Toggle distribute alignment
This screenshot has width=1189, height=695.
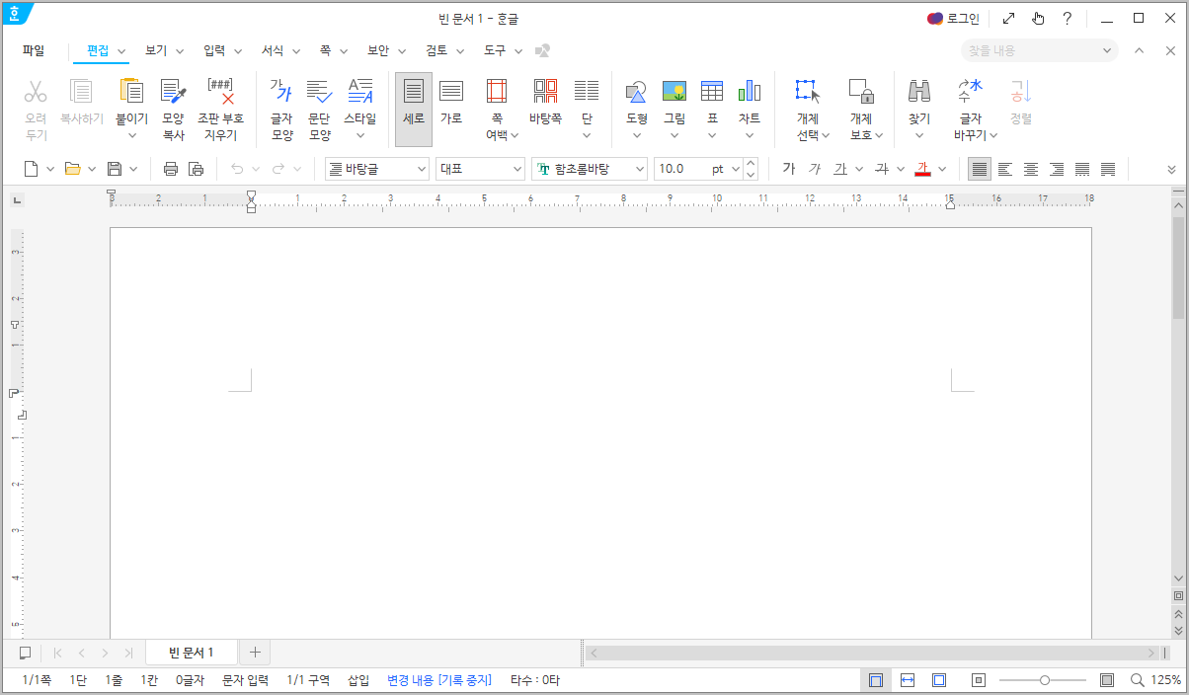(1082, 169)
